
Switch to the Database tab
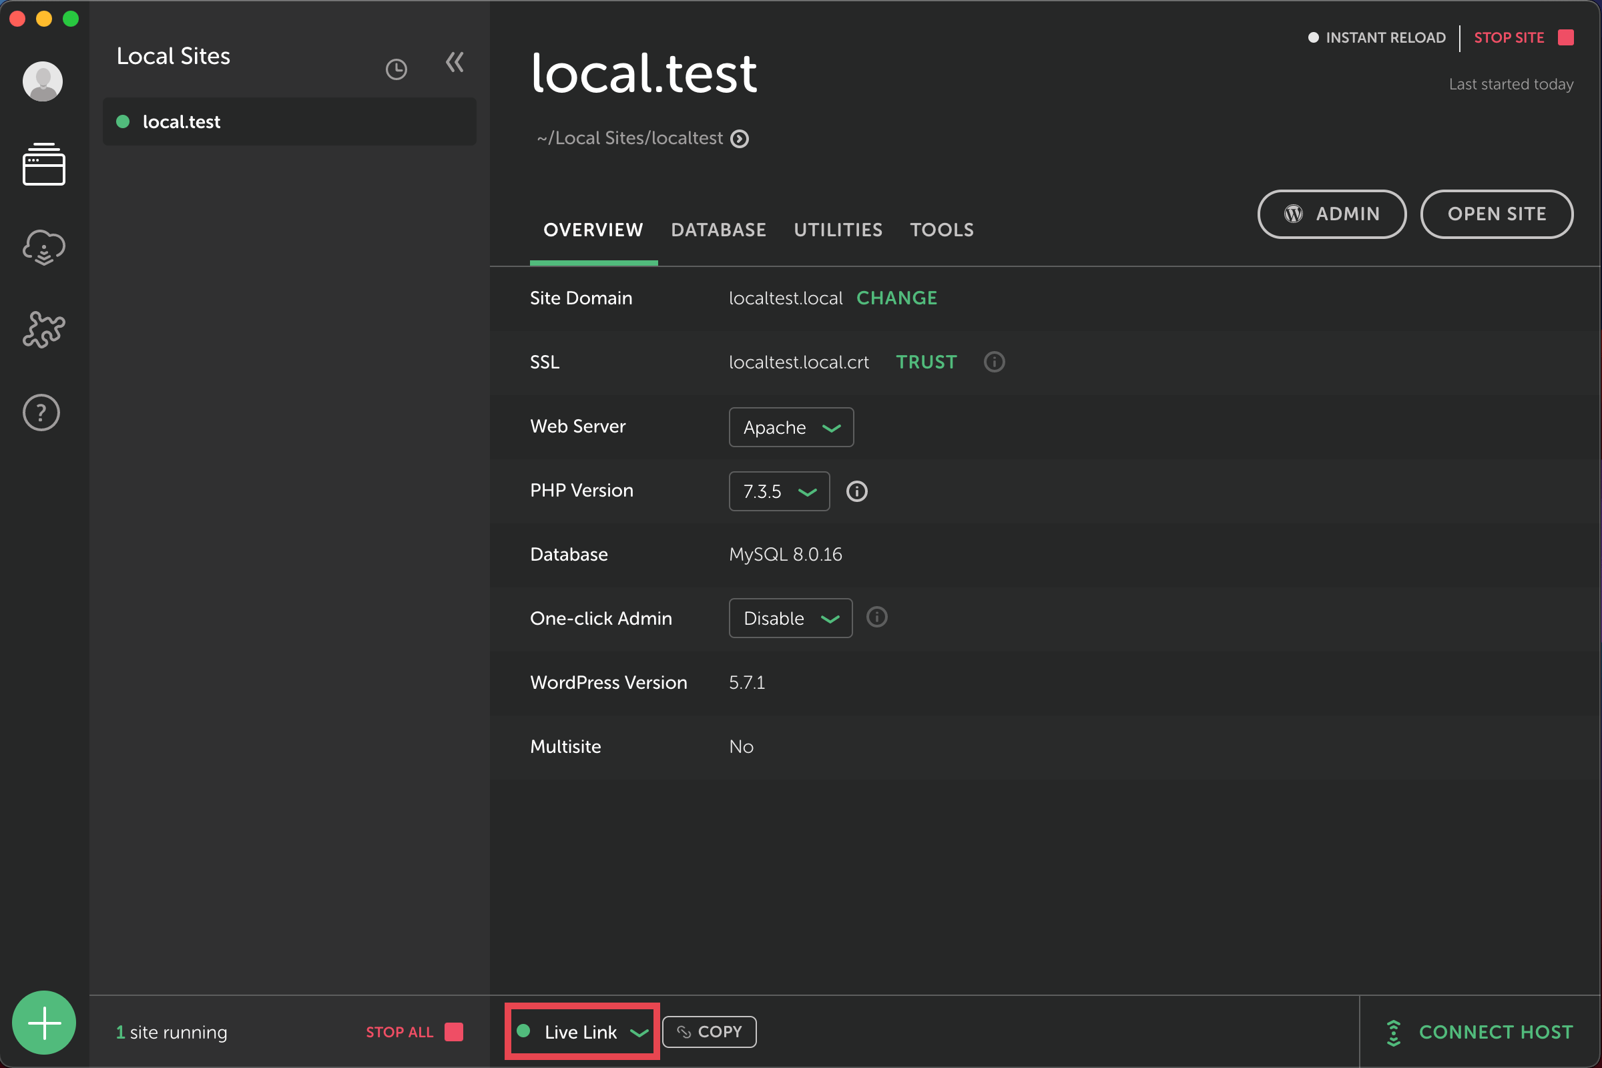click(719, 230)
